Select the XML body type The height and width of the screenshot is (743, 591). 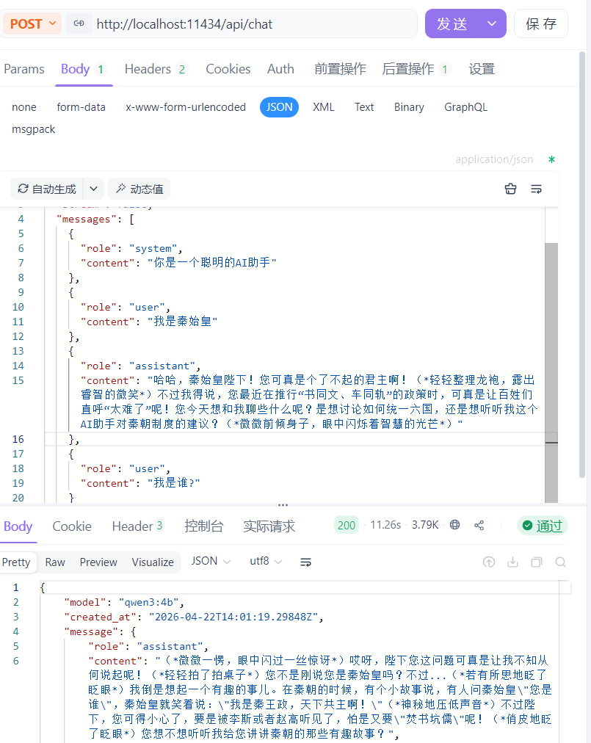pyautogui.click(x=324, y=107)
